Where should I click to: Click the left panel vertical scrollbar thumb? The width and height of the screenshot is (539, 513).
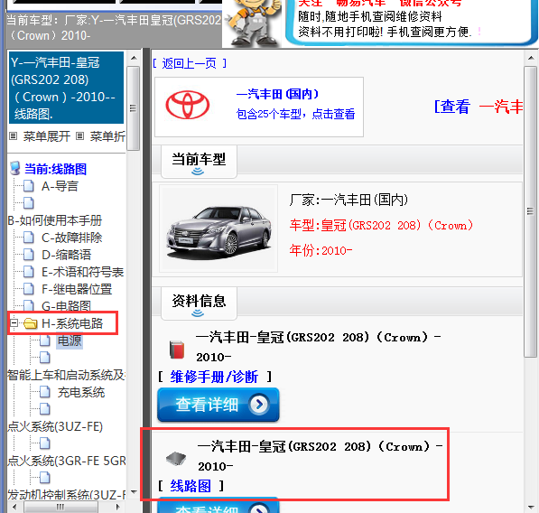point(134,108)
